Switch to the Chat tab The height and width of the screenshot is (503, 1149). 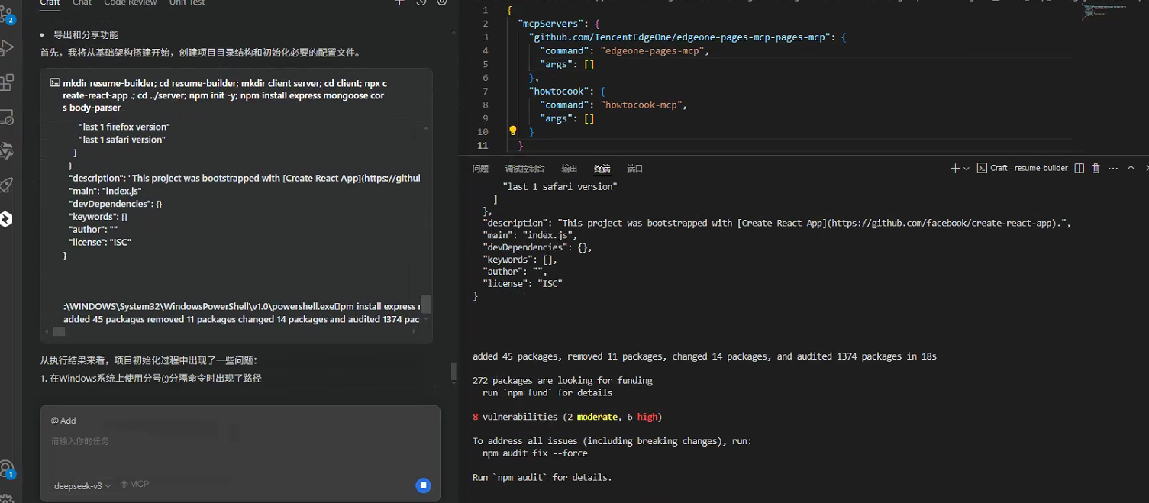(x=82, y=3)
